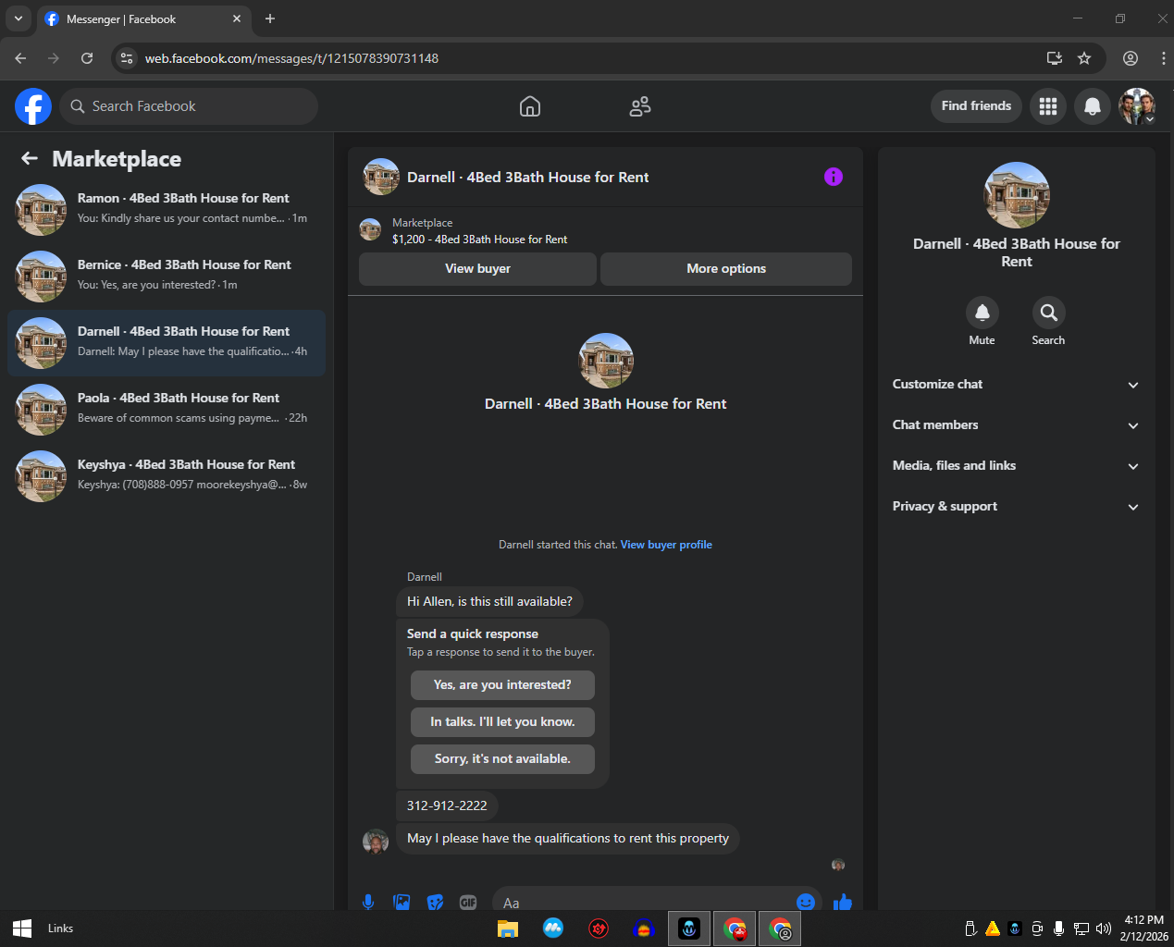Open the Bernice conversation
This screenshot has width=1174, height=947.
[x=167, y=277]
